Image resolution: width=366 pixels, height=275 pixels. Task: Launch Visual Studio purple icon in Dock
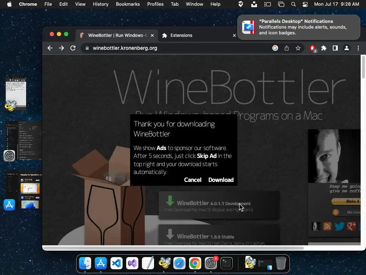pos(132,263)
